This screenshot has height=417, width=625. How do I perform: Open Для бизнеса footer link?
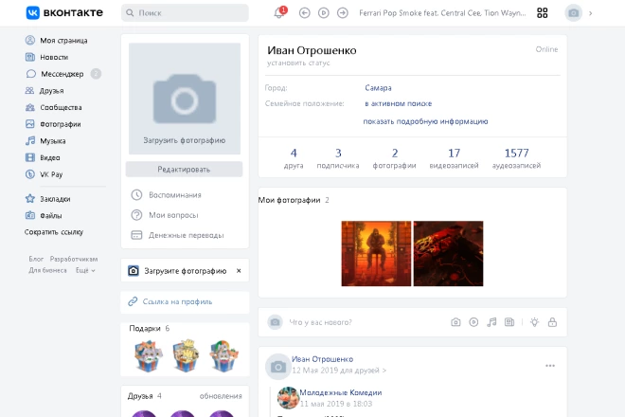(x=48, y=270)
